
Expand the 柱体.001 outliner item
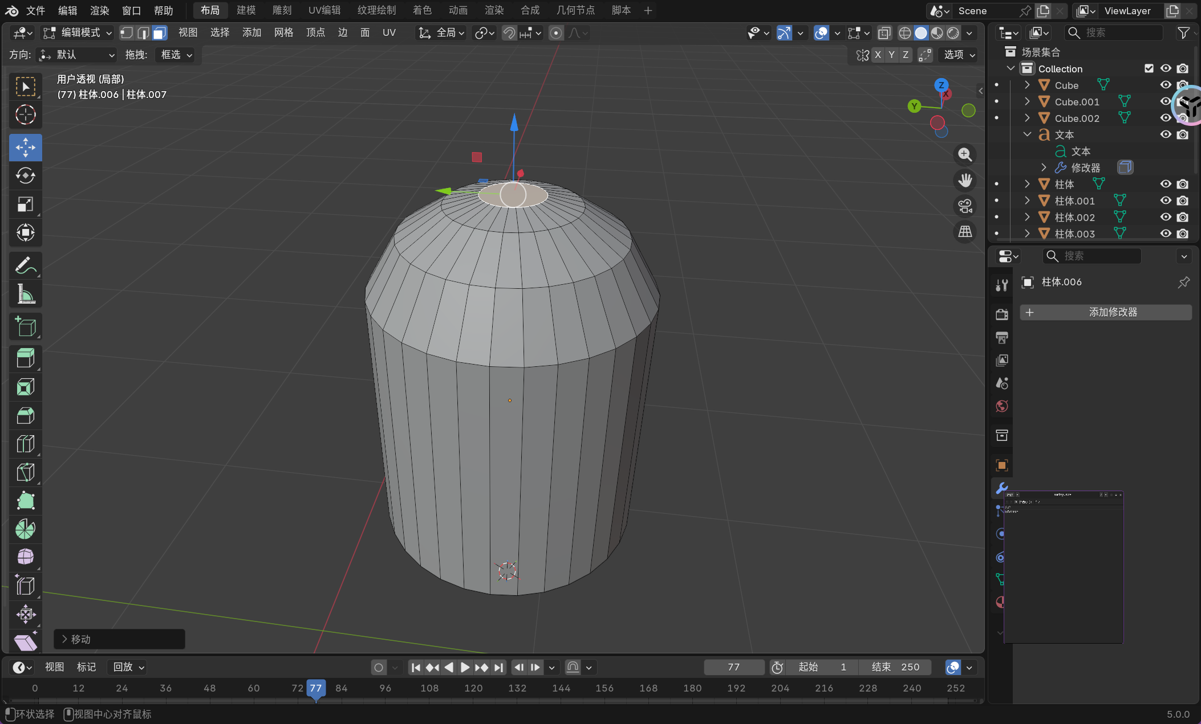1027,201
